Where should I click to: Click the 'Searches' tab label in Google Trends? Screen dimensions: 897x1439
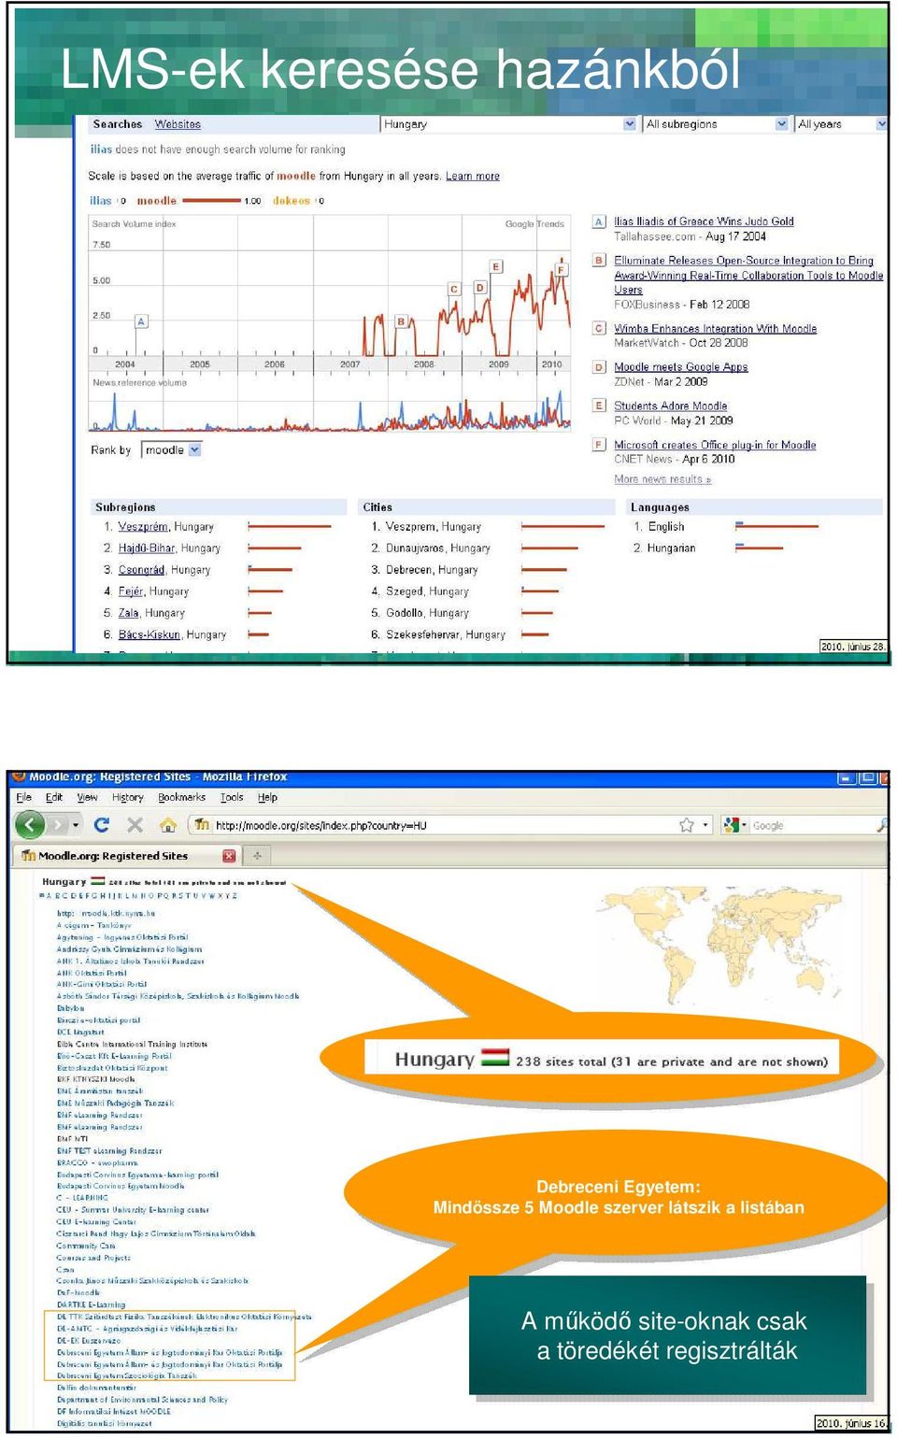coord(118,124)
